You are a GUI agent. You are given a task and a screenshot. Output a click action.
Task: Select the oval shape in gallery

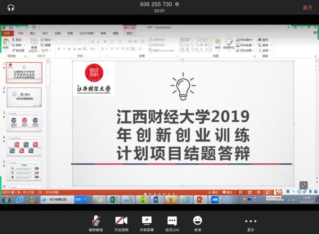pyautogui.click(x=206, y=40)
